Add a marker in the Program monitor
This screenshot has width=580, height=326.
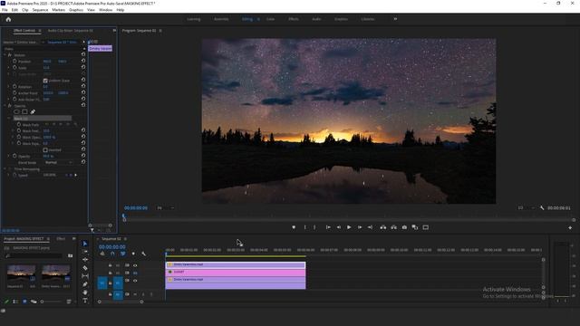(x=294, y=227)
